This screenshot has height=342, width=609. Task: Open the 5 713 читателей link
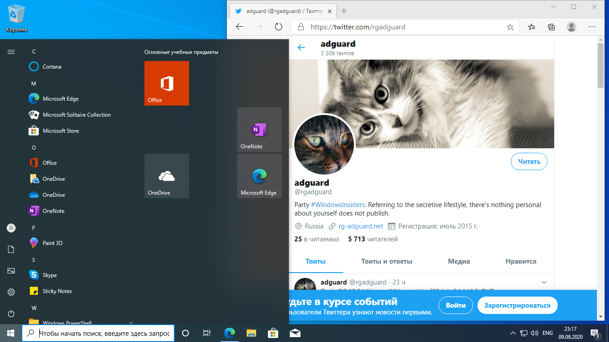(373, 239)
